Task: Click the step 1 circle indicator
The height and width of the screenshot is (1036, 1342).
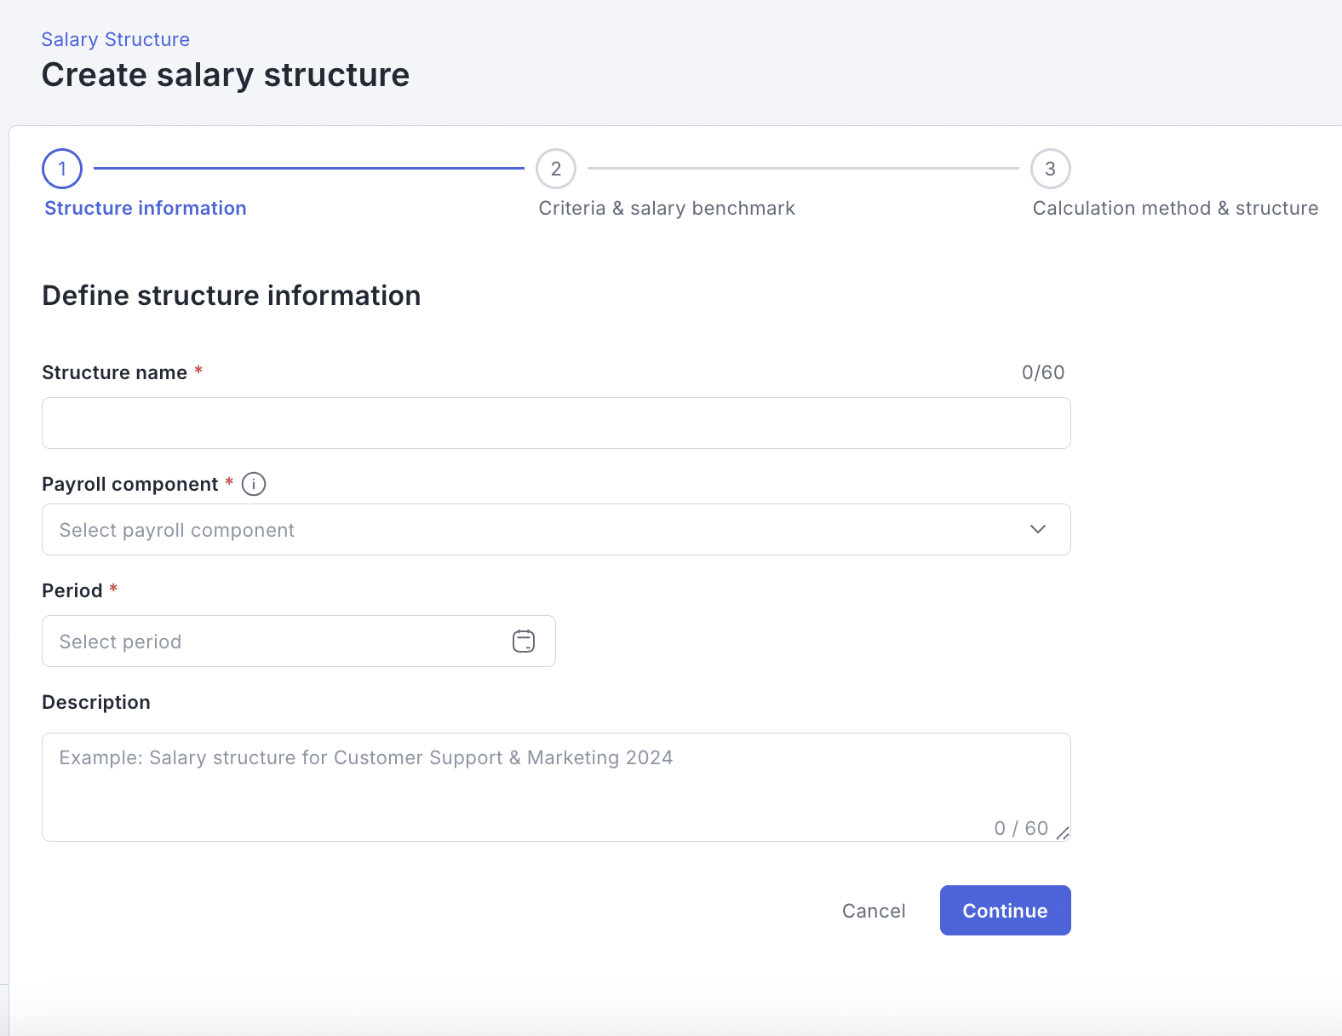Action: [62, 169]
